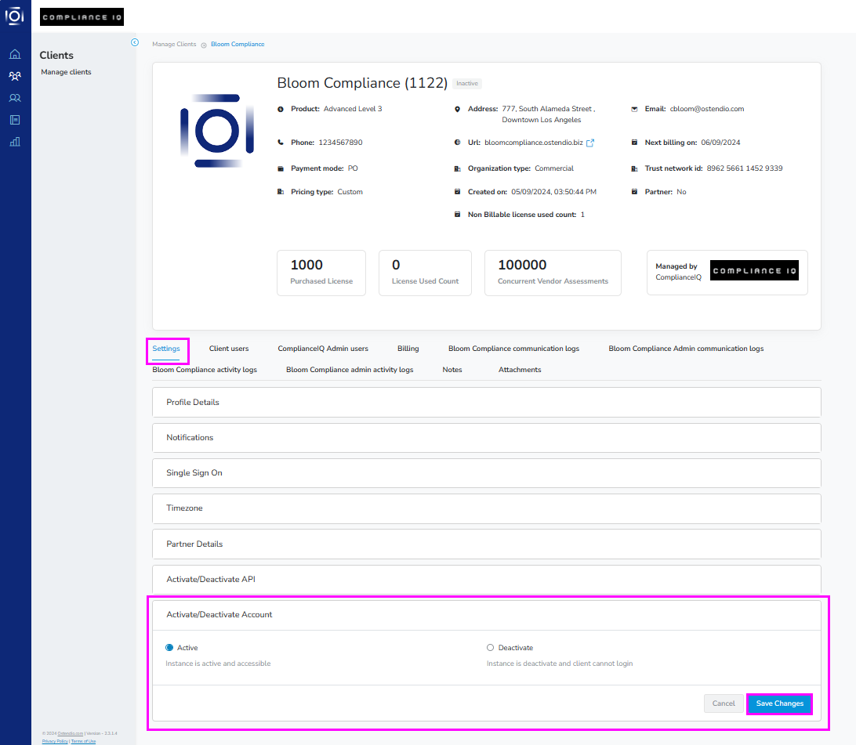Click the calendar icon beside Created on
Viewport: 856px width, 745px height.
(x=458, y=192)
